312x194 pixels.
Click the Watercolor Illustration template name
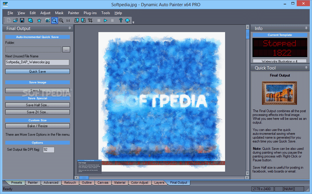[280, 61]
